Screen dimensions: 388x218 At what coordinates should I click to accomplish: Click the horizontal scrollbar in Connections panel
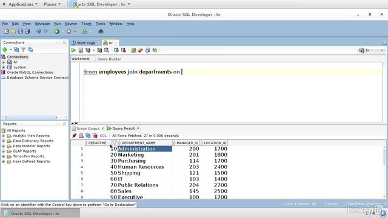point(31,117)
